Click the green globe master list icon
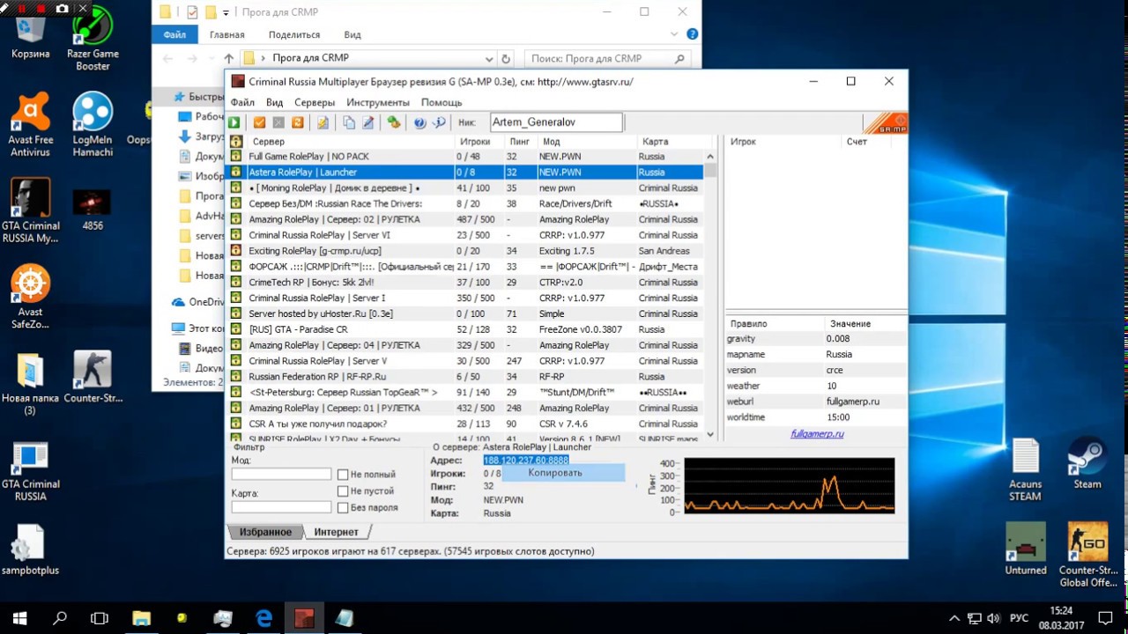 point(394,122)
